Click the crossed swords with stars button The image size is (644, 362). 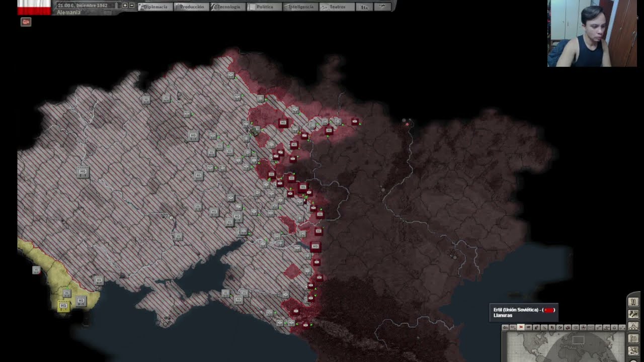click(x=633, y=326)
